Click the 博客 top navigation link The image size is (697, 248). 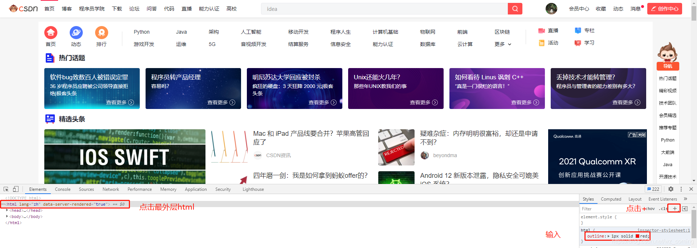(67, 9)
